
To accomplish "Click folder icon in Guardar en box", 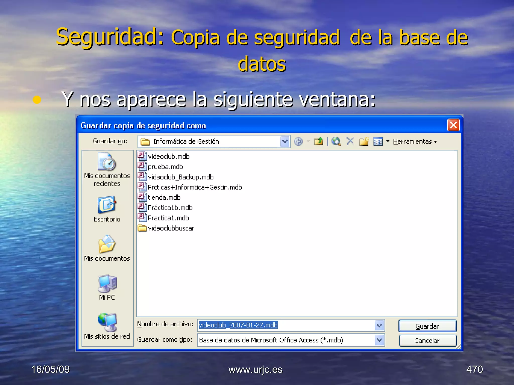I will click(145, 142).
